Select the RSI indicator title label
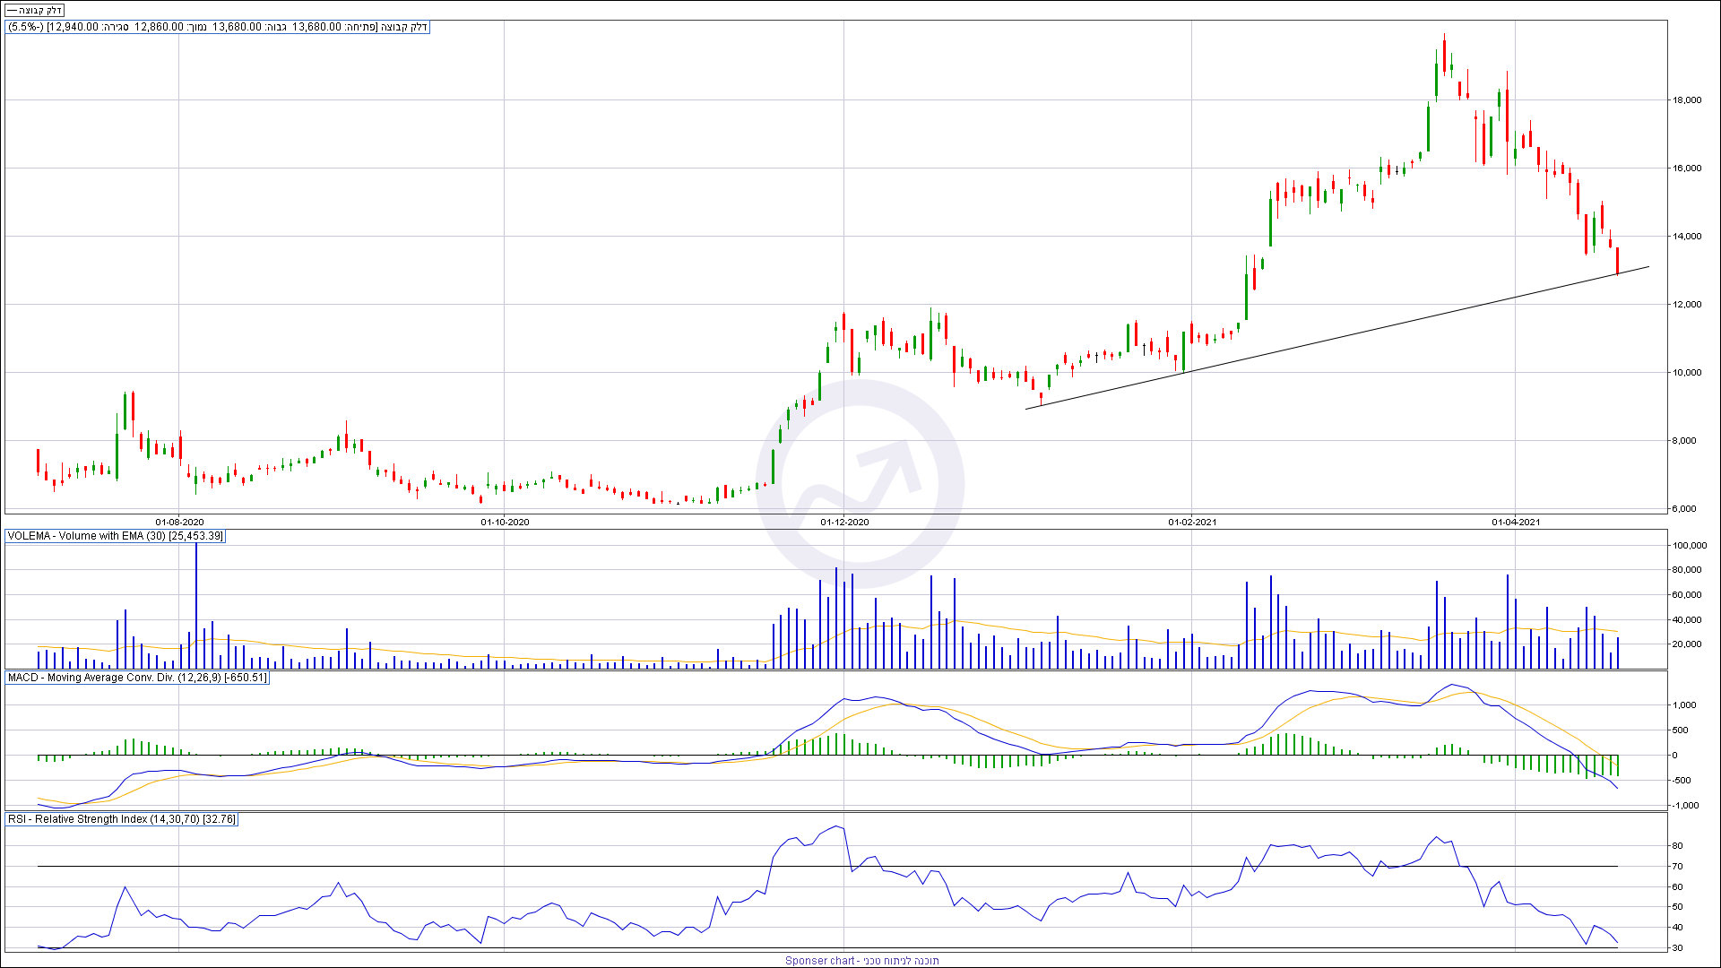Screen dimensions: 1721x968 point(122,819)
